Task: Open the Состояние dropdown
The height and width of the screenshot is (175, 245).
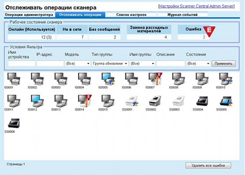Action: coord(198,64)
